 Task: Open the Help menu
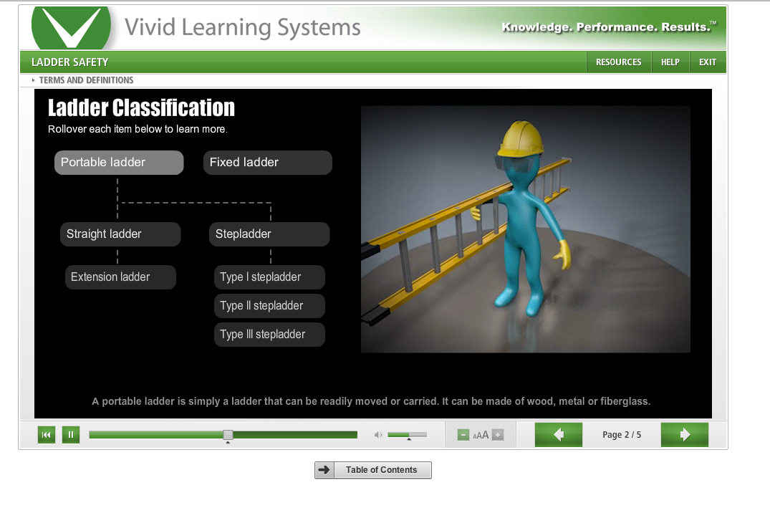[x=670, y=62]
